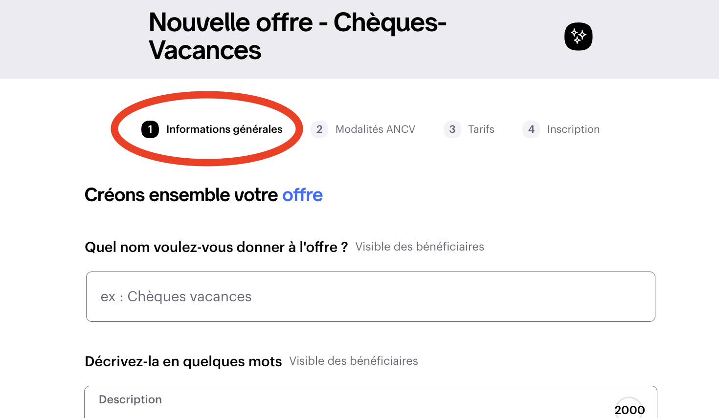Screen dimensions: 719x418
Task: Focus the offer name input field
Action: click(x=370, y=296)
